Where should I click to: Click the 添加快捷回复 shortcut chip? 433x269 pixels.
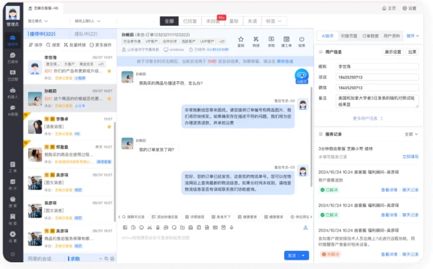coord(165,217)
